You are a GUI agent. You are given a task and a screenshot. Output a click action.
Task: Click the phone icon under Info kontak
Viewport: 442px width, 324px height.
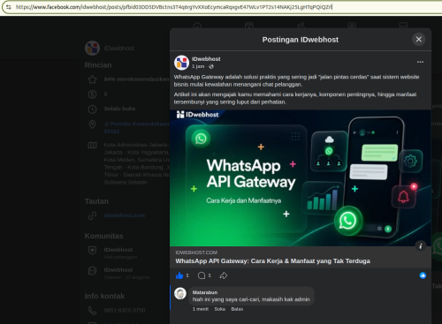tap(92, 311)
